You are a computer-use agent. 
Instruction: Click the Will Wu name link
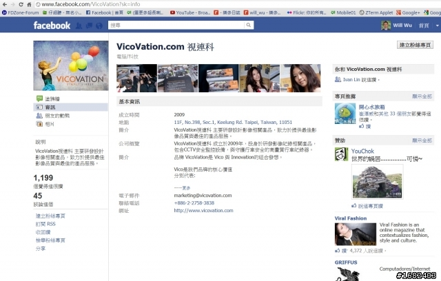tap(402, 25)
